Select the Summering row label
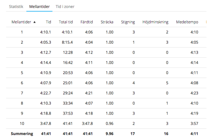Image resolution: width=207 pixels, height=140 pixels. click(x=22, y=134)
